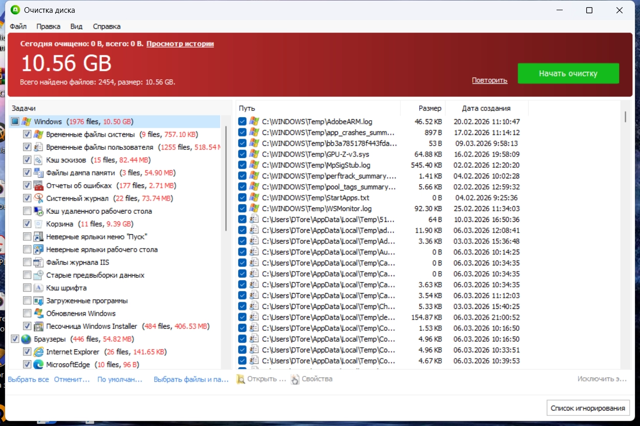This screenshot has height=426, width=640.
Task: Open the Вид menu
Action: (x=76, y=26)
